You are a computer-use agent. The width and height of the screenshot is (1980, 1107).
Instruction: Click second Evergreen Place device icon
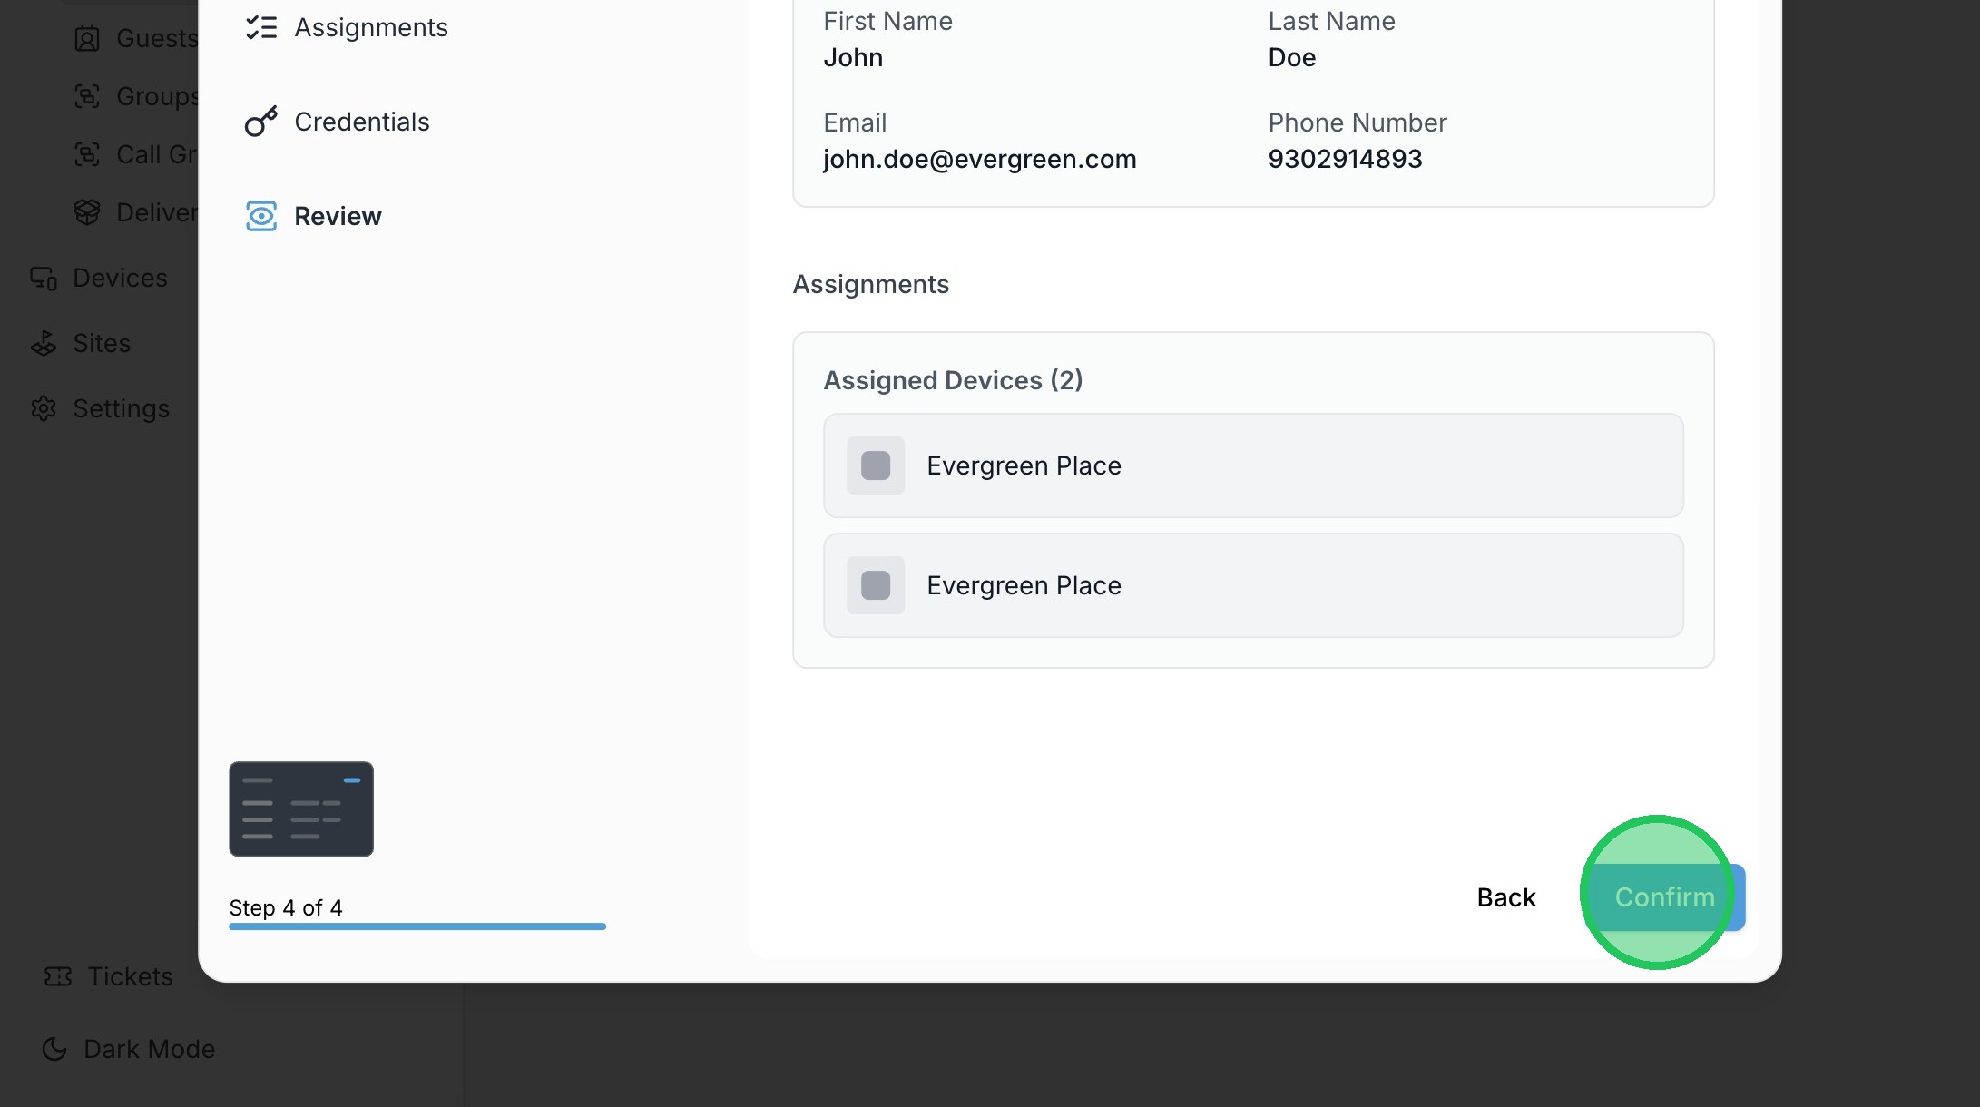click(876, 585)
